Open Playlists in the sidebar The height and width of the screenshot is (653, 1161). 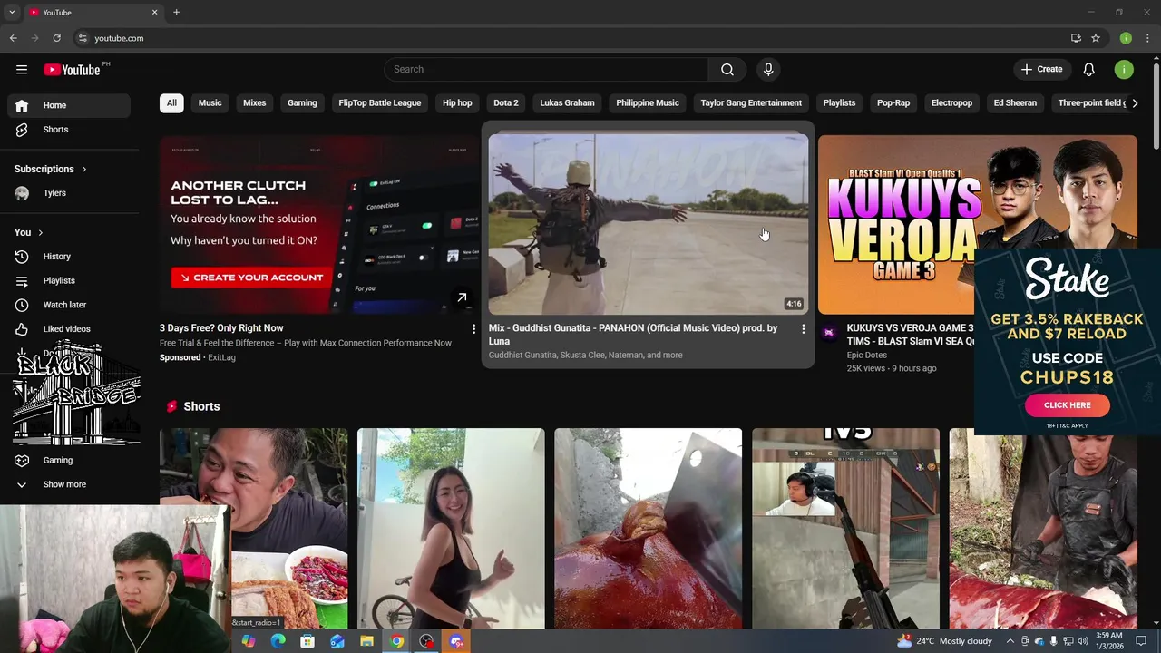69,281
